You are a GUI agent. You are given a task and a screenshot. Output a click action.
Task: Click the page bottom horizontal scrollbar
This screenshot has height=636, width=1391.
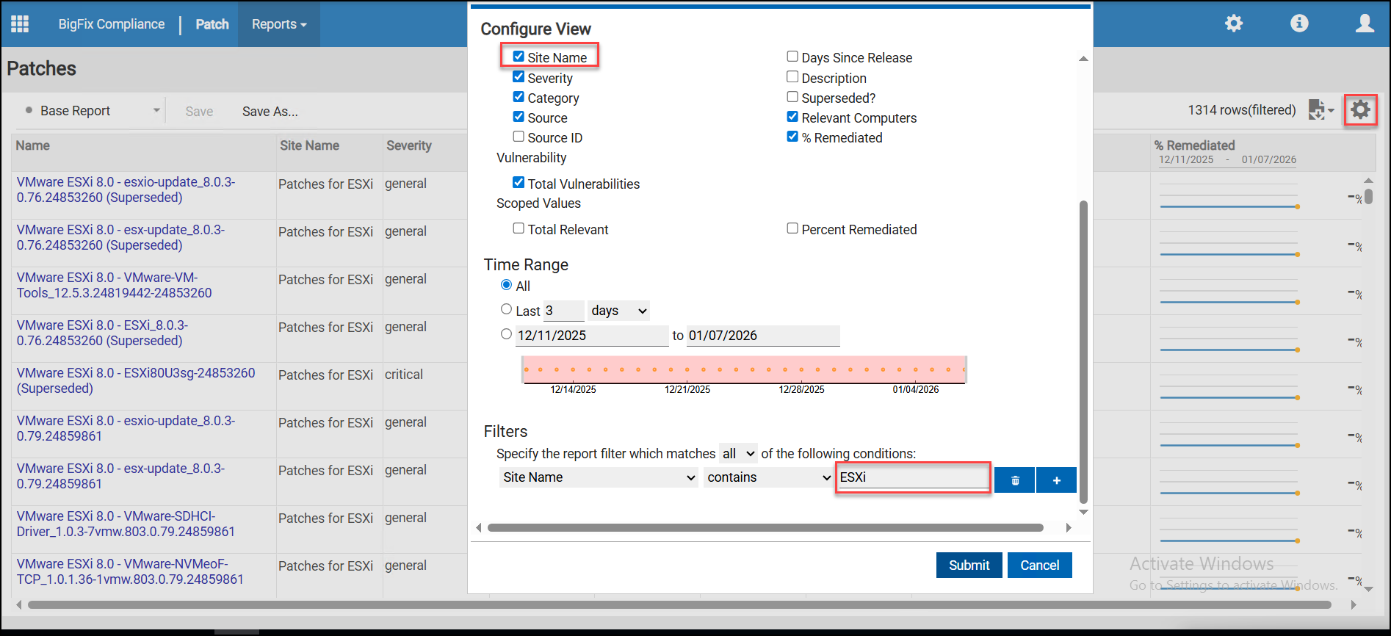click(x=679, y=605)
